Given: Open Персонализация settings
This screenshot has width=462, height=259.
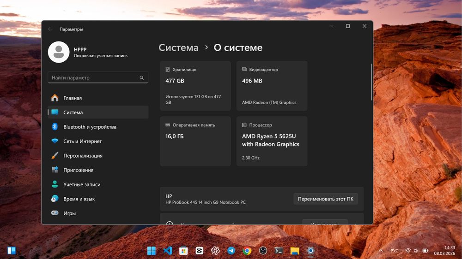Looking at the screenshot, I should click(98, 155).
